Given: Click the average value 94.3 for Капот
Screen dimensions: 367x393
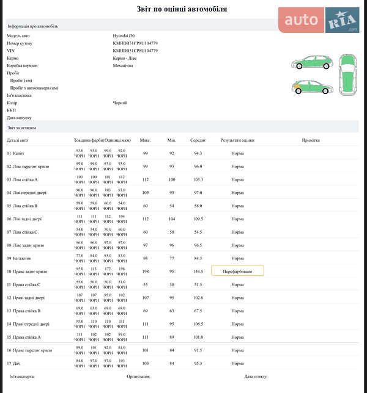Looking at the screenshot, I should click(x=198, y=153).
